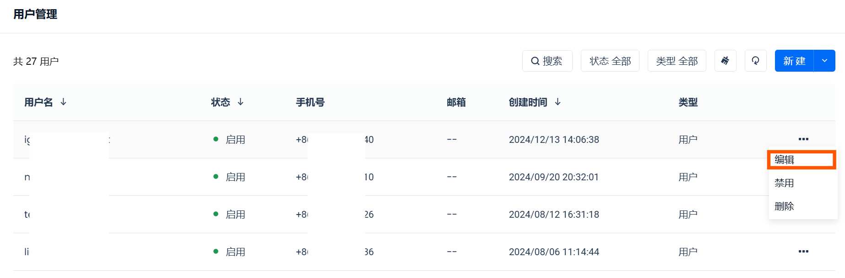845x278 pixels.
Task: Click the blue 新建 button
Action: point(794,61)
